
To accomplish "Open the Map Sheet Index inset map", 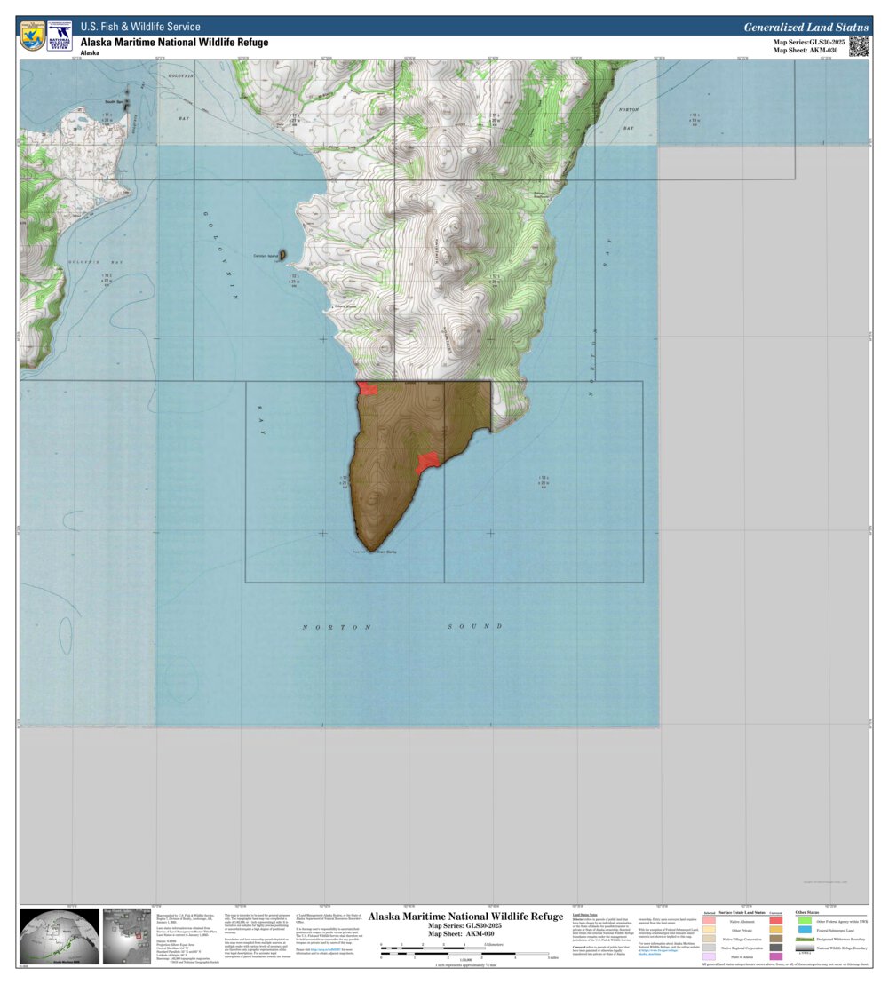I will tap(128, 936).
